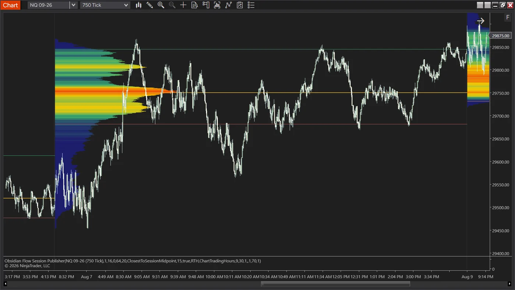
Task: Click the 29450.00 price axis label
Action: tap(501, 231)
